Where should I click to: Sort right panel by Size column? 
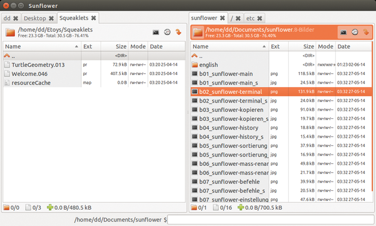click(x=302, y=46)
